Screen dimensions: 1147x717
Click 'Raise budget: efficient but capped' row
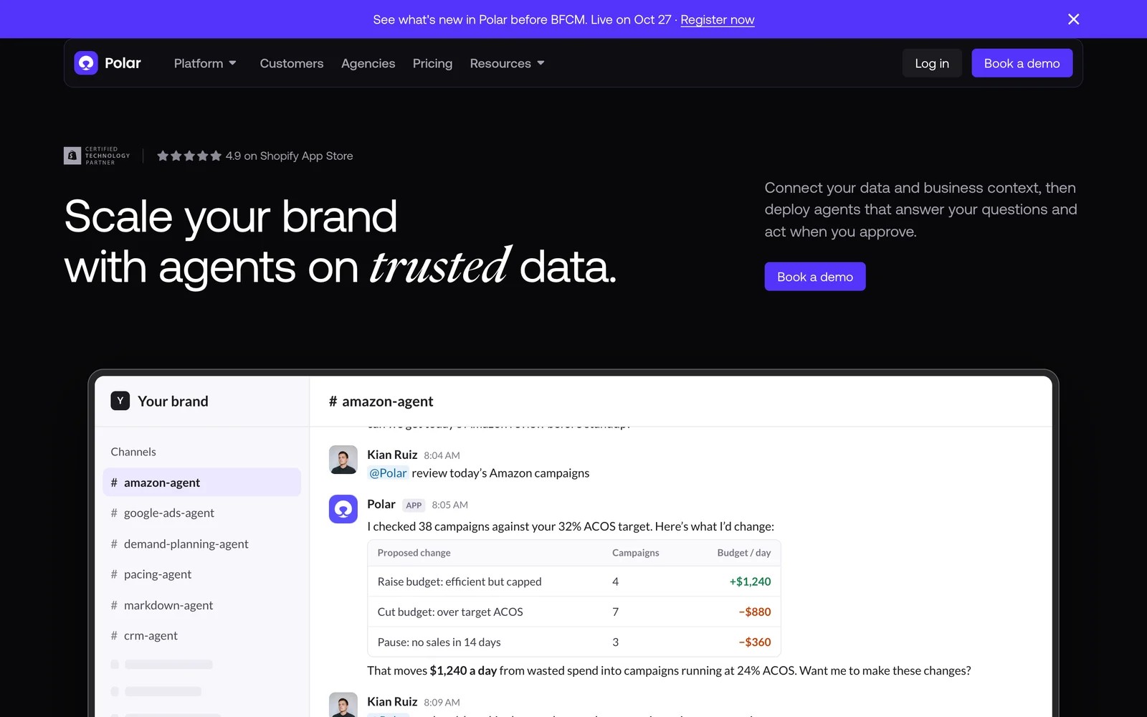pyautogui.click(x=574, y=581)
